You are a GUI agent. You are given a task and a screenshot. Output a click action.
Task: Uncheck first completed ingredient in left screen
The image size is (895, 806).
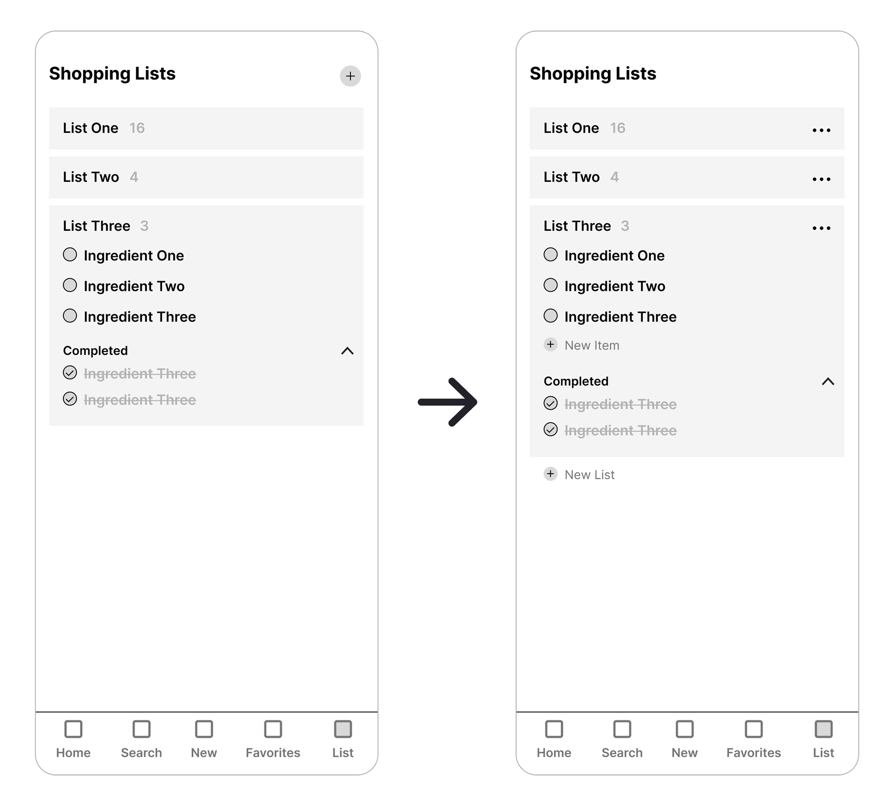coord(70,373)
